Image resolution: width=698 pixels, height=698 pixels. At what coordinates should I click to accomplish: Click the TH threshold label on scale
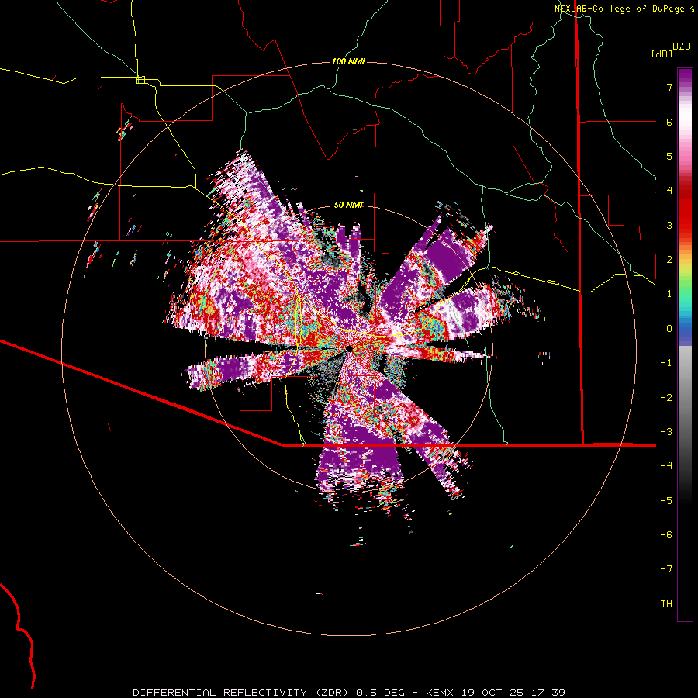tap(666, 604)
